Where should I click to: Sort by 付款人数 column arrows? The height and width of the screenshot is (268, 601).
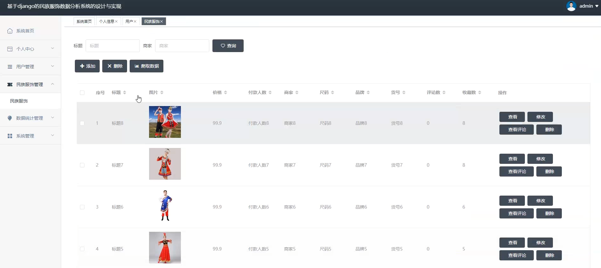coord(270,92)
